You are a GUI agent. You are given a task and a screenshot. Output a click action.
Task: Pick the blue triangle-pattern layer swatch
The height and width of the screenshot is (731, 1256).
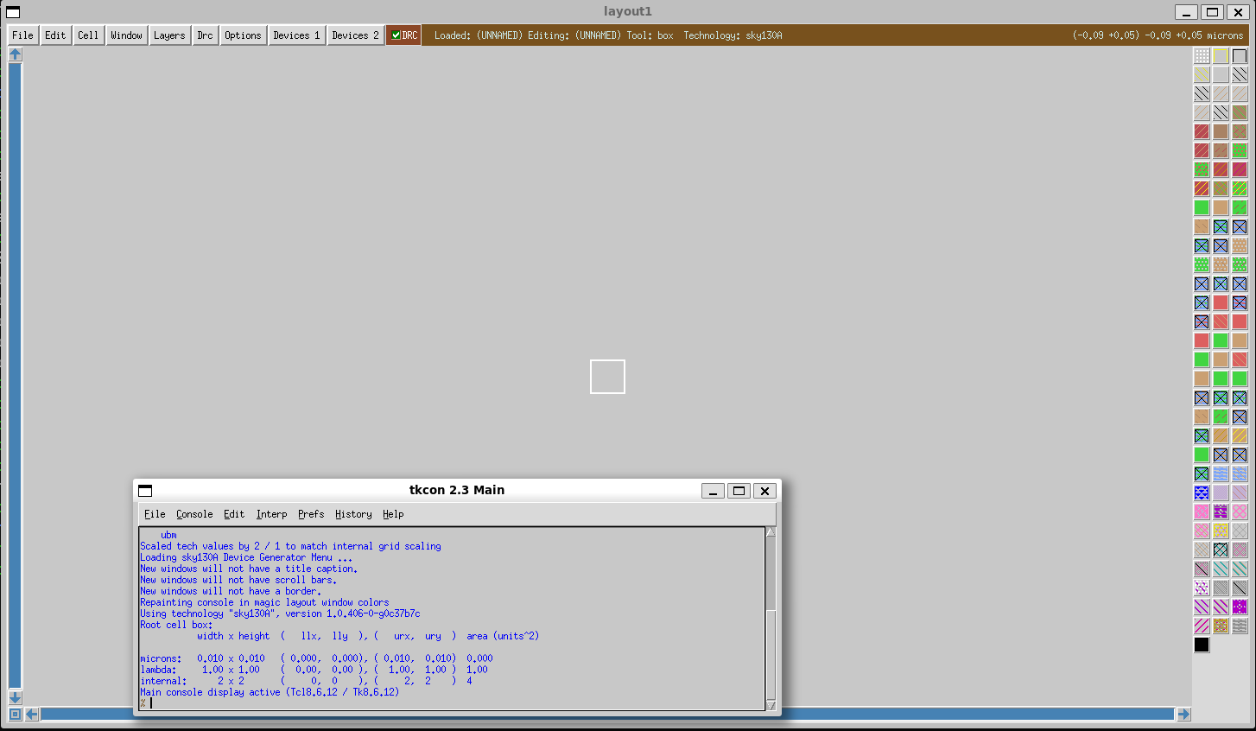point(1202,493)
